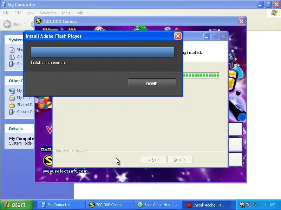Click the third system tray icon

(x=255, y=205)
